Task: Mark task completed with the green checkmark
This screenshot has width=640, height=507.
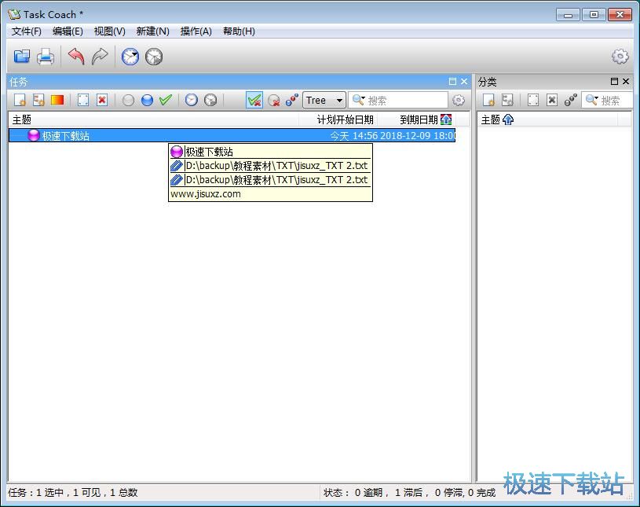Action: [166, 100]
